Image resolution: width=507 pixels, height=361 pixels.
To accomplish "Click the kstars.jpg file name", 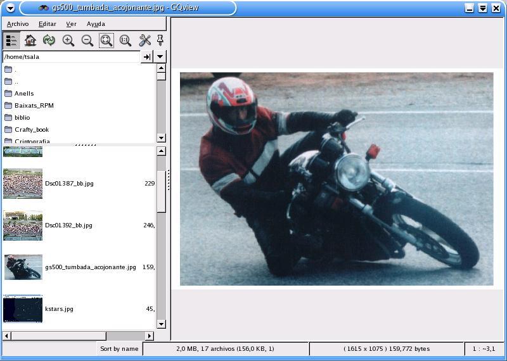I will pos(59,309).
